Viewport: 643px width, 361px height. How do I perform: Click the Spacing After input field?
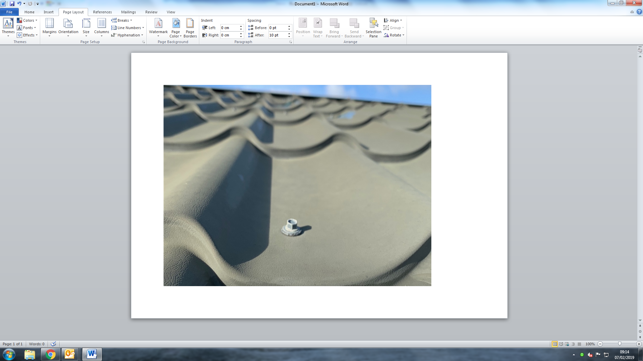pyautogui.click(x=277, y=35)
